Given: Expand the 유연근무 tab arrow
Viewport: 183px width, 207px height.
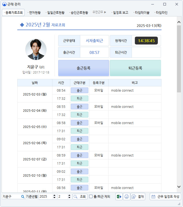Looking at the screenshot, I should click(105, 12).
